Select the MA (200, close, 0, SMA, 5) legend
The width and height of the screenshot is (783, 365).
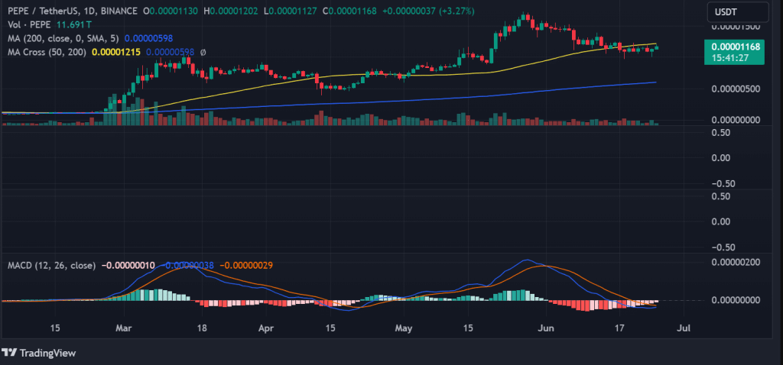pyautogui.click(x=63, y=38)
